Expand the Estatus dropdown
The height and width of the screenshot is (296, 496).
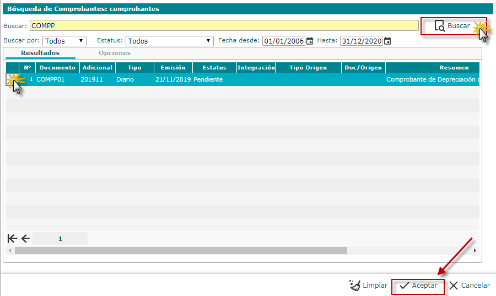pos(169,41)
